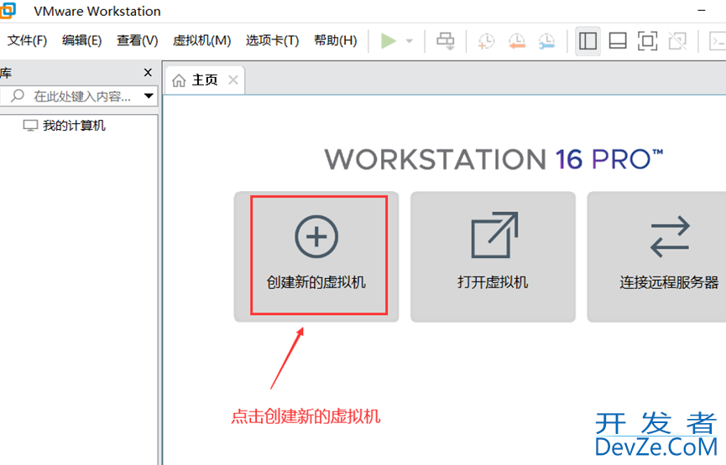Expand the library search dropdown arrow
726x465 pixels.
point(149,96)
